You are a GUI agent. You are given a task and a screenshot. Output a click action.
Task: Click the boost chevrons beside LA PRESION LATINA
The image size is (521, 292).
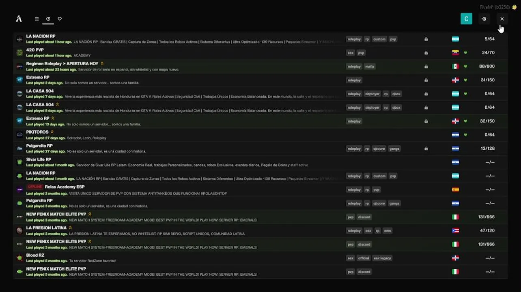(70, 228)
